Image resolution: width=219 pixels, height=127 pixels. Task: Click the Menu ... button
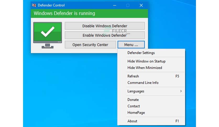pos(131,45)
